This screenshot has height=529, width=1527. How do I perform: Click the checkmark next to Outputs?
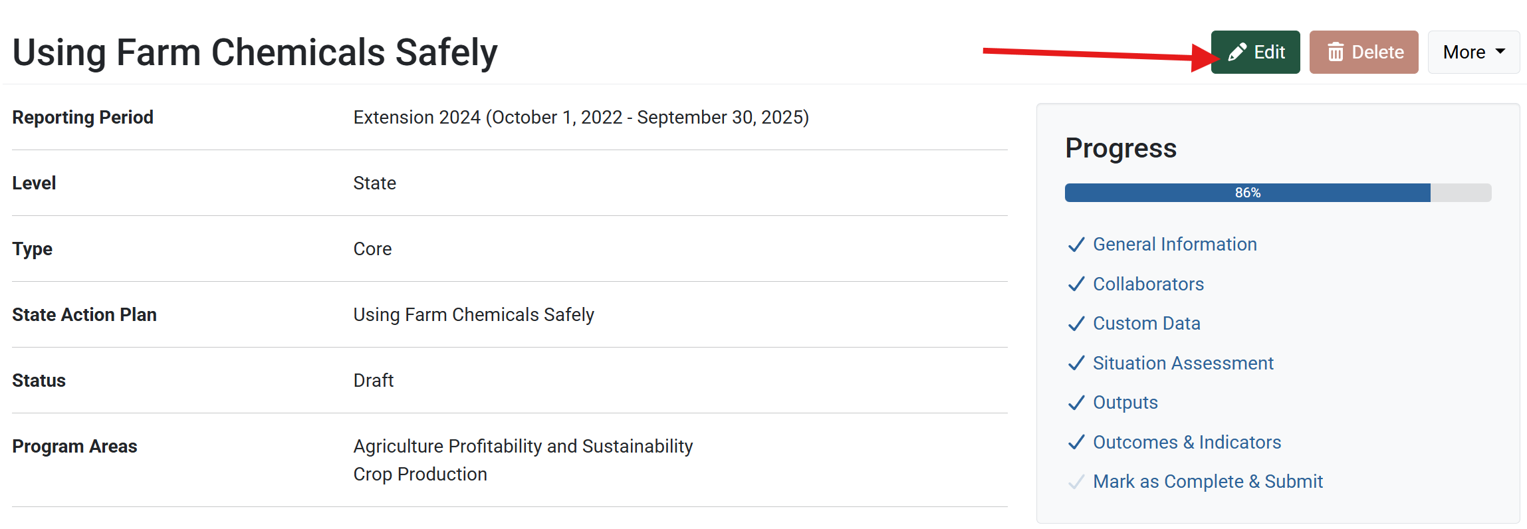pos(1076,403)
